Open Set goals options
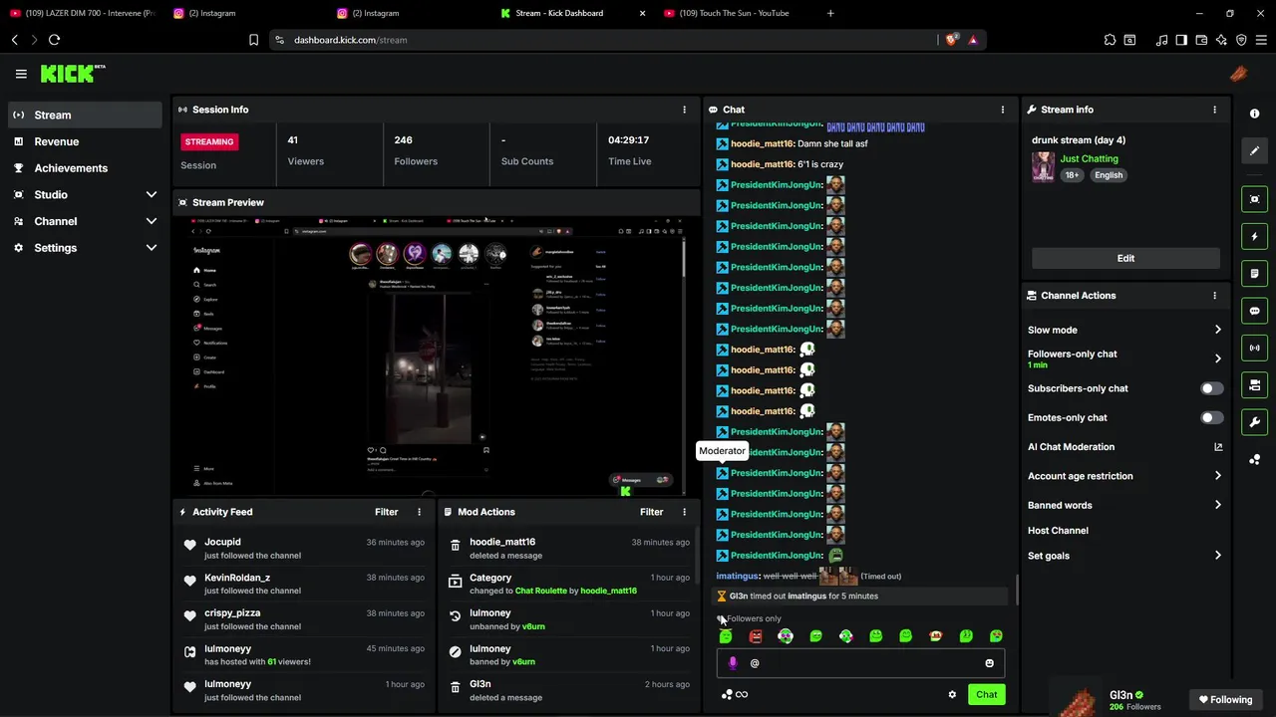Viewport: 1276px width, 717px height. pyautogui.click(x=1124, y=556)
